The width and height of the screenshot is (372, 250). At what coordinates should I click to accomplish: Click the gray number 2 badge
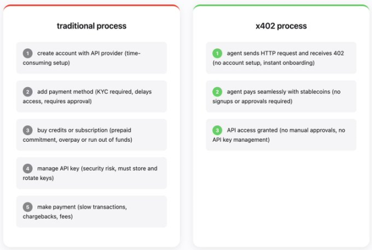[27, 92]
